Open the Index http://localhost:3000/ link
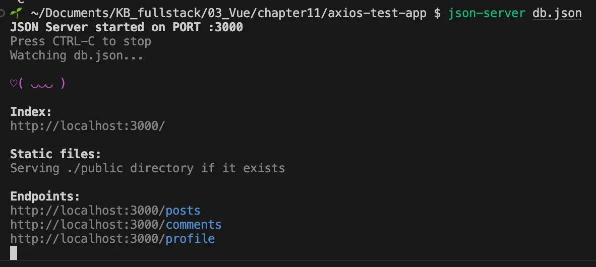Viewport: 596px width, 267px height. click(x=87, y=125)
